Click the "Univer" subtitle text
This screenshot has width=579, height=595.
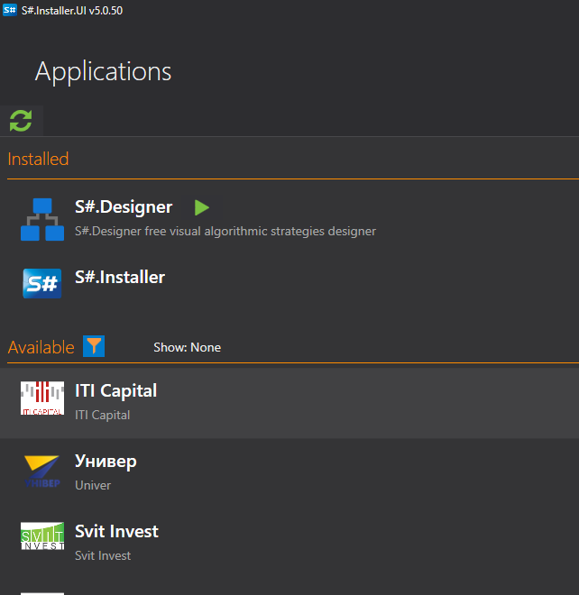(93, 485)
